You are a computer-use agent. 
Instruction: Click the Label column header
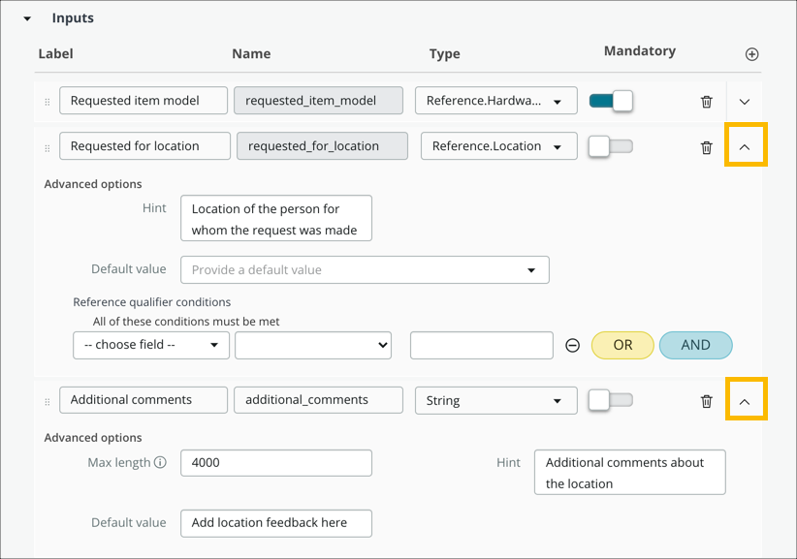click(56, 54)
